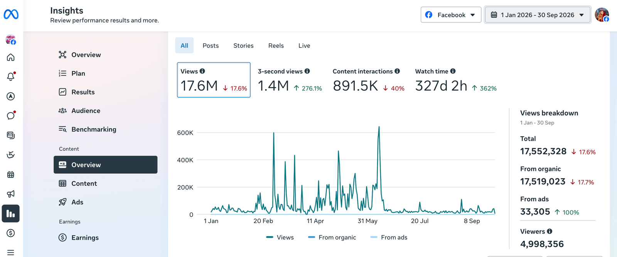
Task: Click the From organic legend entry
Action: 332,237
